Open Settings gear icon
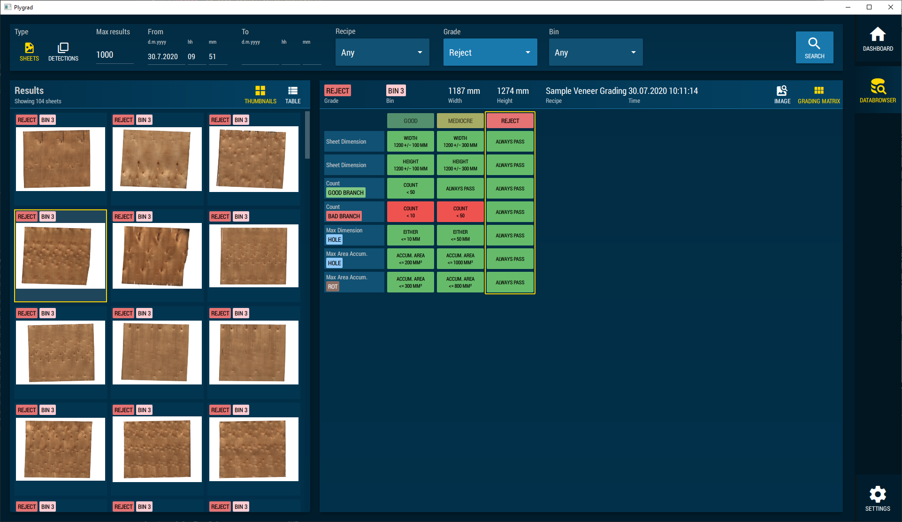Image resolution: width=902 pixels, height=522 pixels. [x=878, y=499]
